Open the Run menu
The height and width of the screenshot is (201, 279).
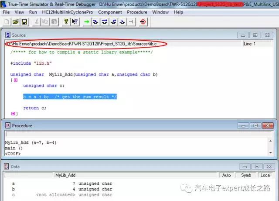pos(33,12)
